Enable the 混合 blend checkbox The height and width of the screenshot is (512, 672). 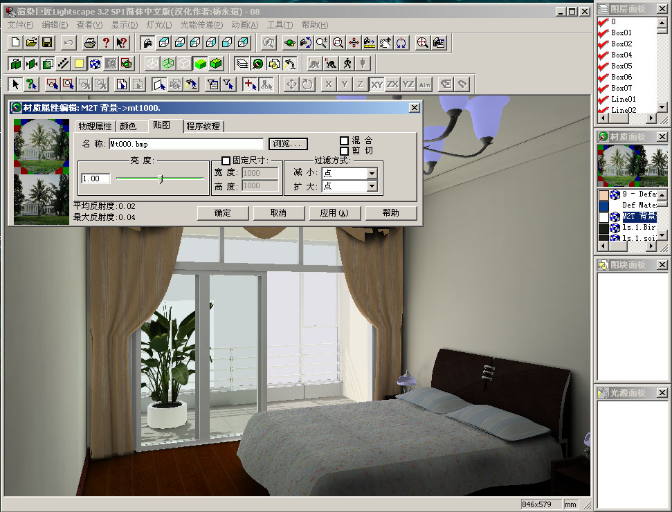tap(344, 140)
